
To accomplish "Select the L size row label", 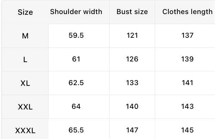I will tap(25, 59).
